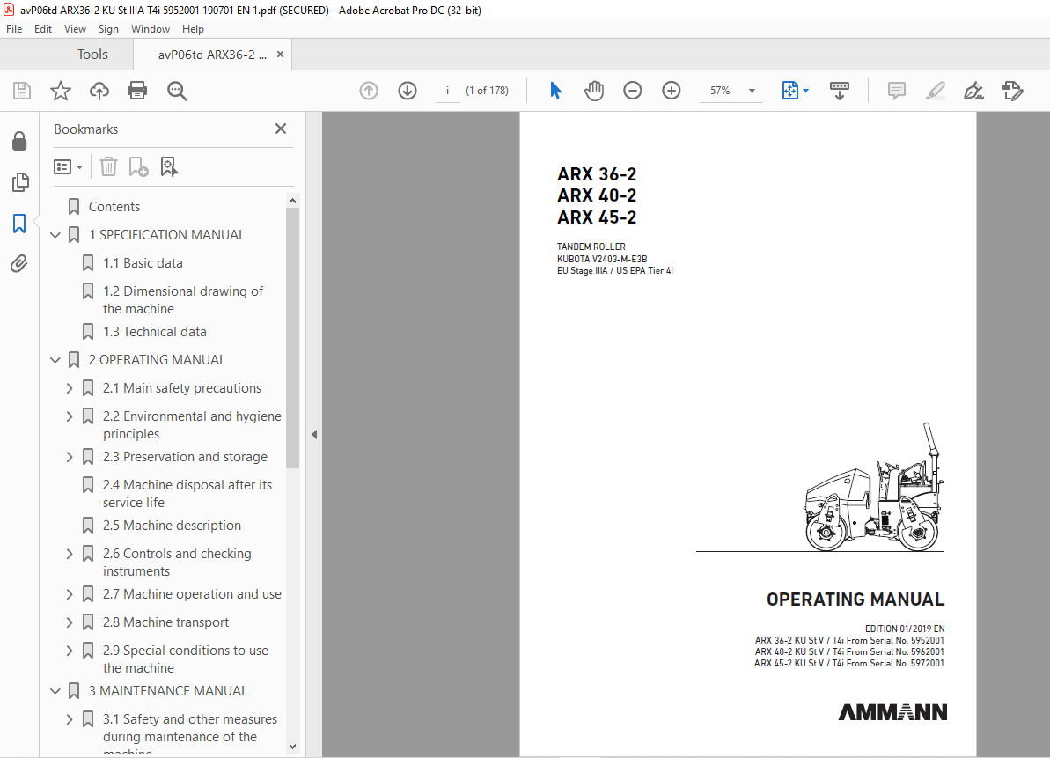Open page thumbnails panel icon
Image resolution: width=1050 pixels, height=758 pixels.
[x=20, y=182]
